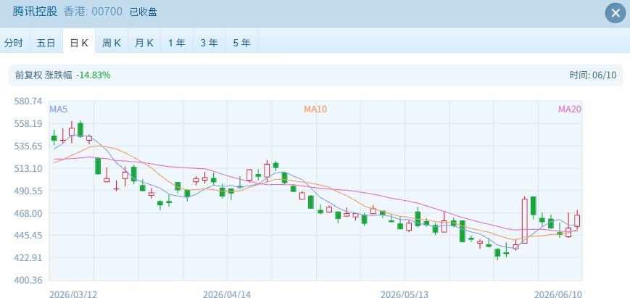The image size is (630, 298).
Task: Click the 422.91 price axis label
Action: tap(28, 258)
